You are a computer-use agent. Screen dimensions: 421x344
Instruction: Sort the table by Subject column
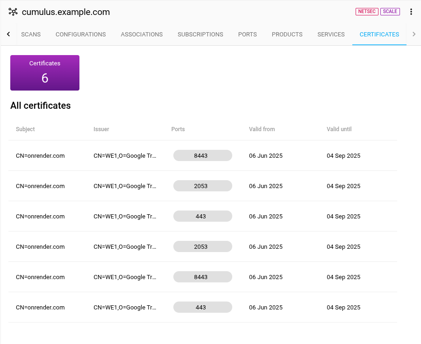pos(25,129)
